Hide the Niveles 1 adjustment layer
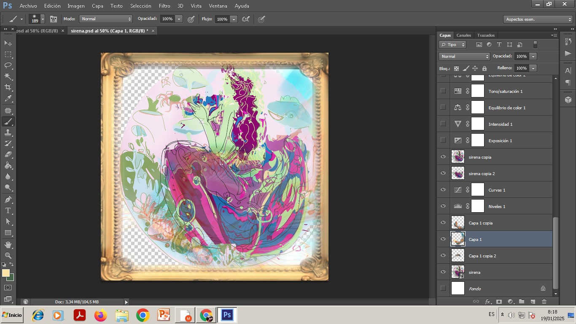 pyautogui.click(x=443, y=206)
